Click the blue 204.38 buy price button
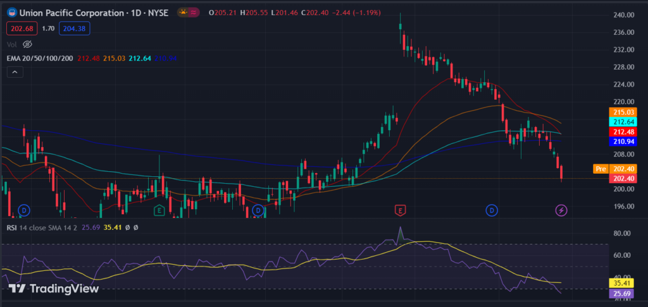This screenshot has height=307, width=648. coord(75,28)
